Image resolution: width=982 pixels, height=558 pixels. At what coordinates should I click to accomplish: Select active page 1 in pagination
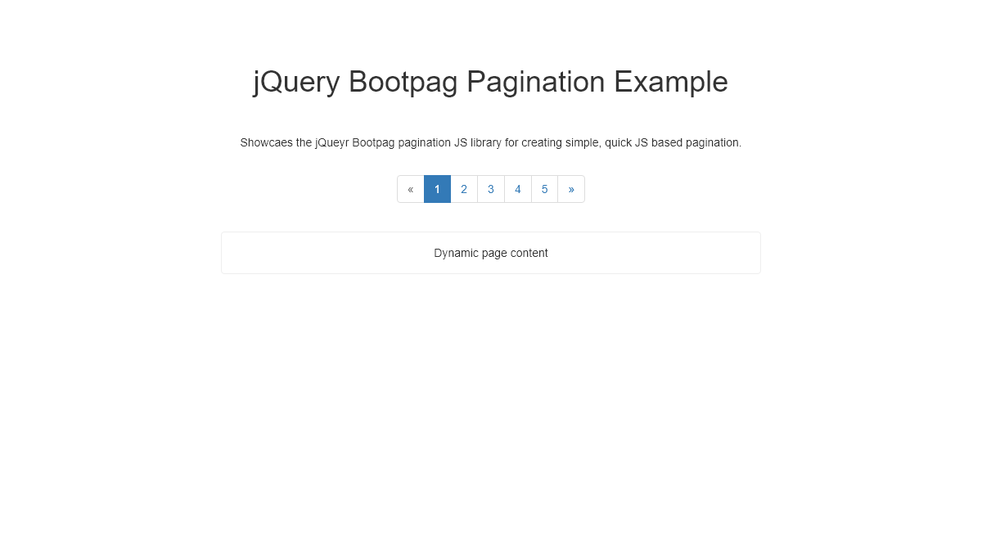437,189
